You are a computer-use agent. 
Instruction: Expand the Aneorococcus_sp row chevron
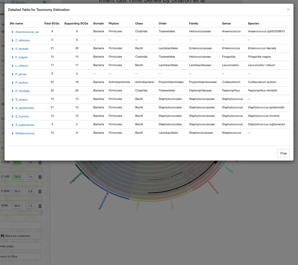(x=13, y=32)
